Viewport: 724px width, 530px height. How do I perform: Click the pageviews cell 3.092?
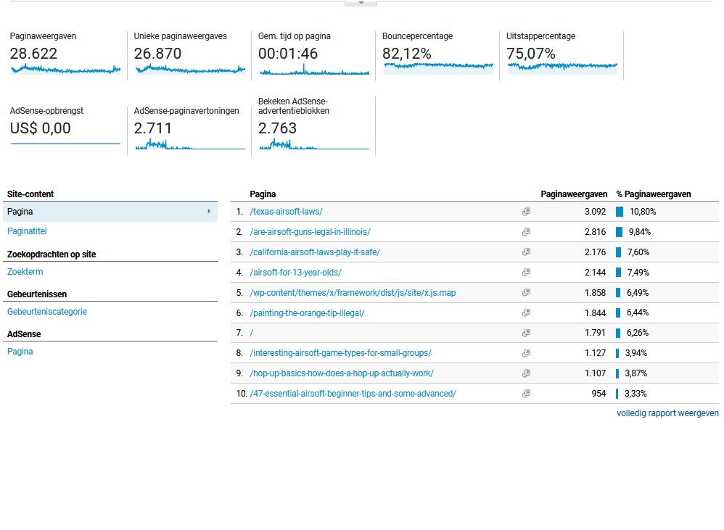point(595,212)
